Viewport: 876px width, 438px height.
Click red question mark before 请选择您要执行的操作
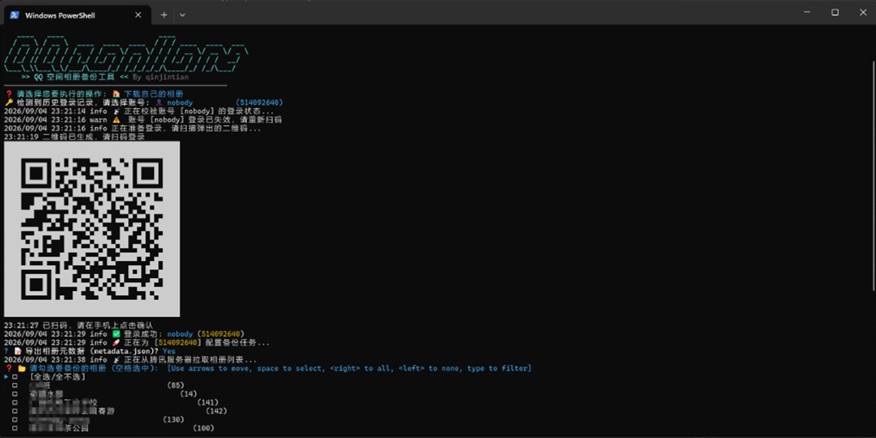click(8, 94)
